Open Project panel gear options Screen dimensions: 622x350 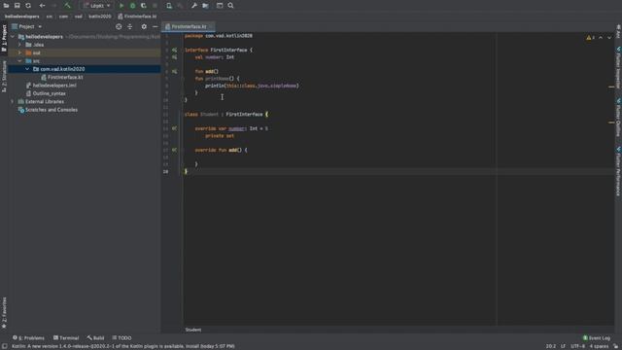point(144,26)
